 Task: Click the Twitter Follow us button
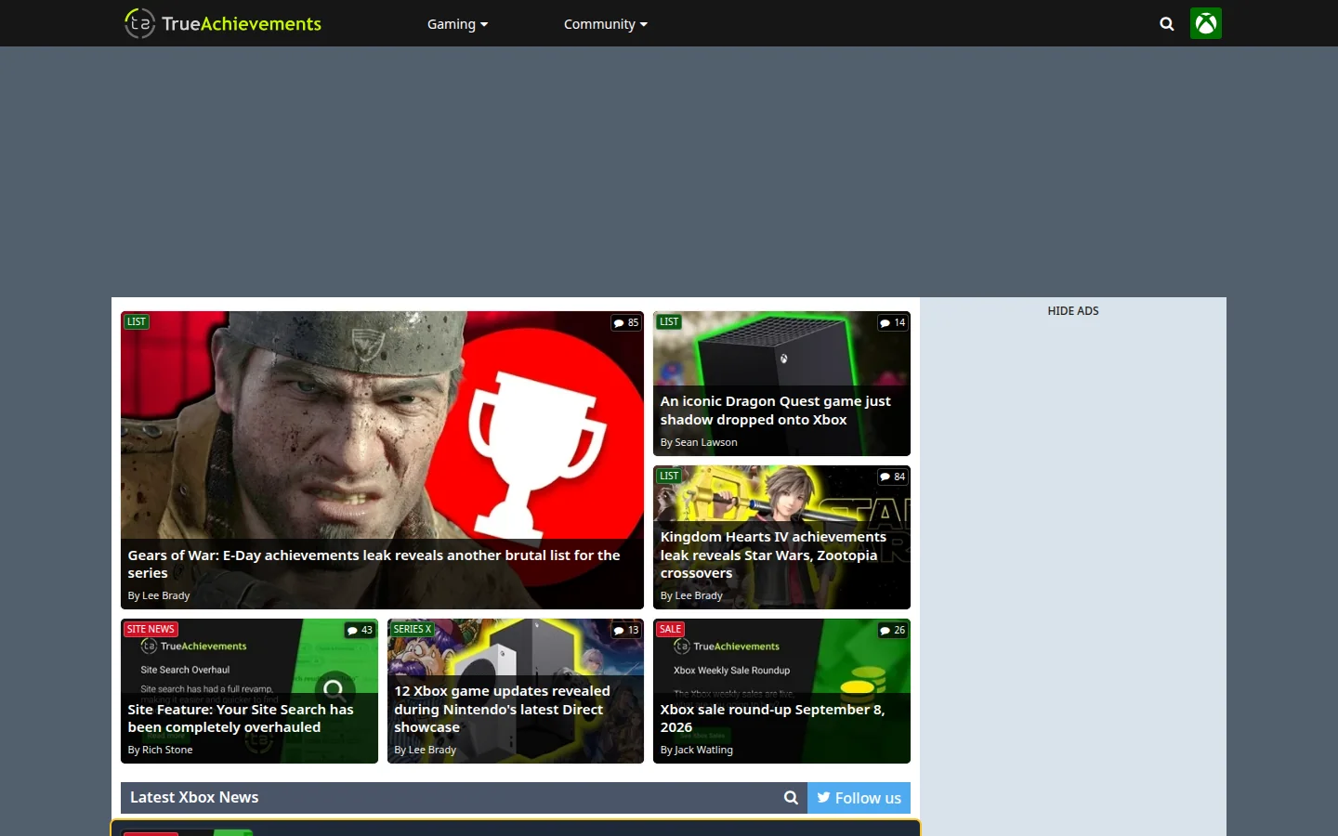[x=859, y=798]
